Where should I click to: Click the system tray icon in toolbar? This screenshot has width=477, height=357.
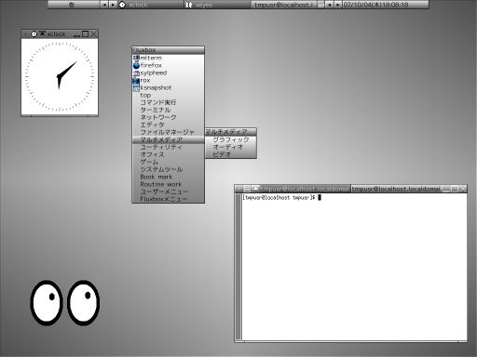click(x=320, y=5)
